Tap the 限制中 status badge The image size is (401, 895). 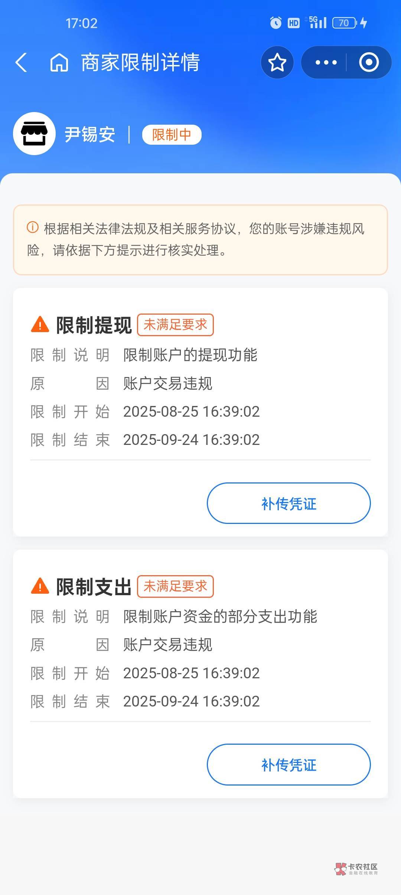point(172,134)
